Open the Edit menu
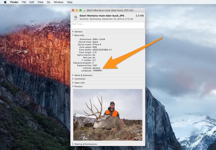Screen dimensions: 216x150 [x=32, y=2]
